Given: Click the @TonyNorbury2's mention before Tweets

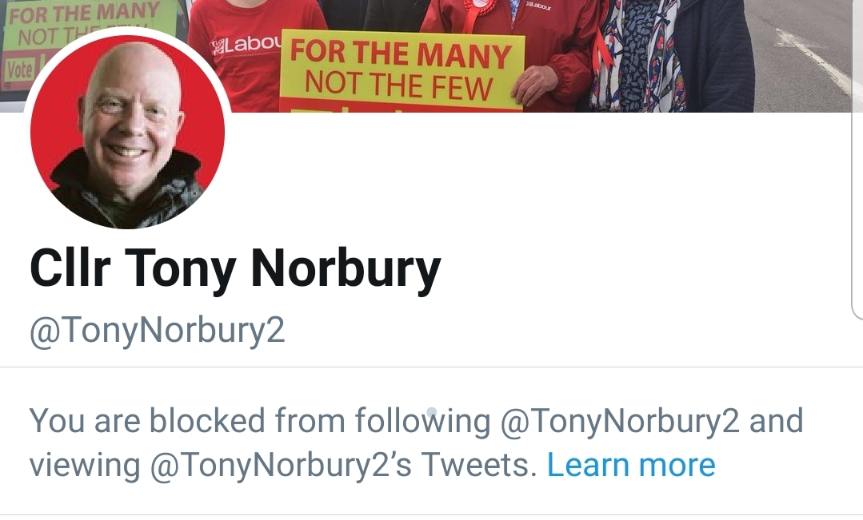Looking at the screenshot, I should point(281,466).
